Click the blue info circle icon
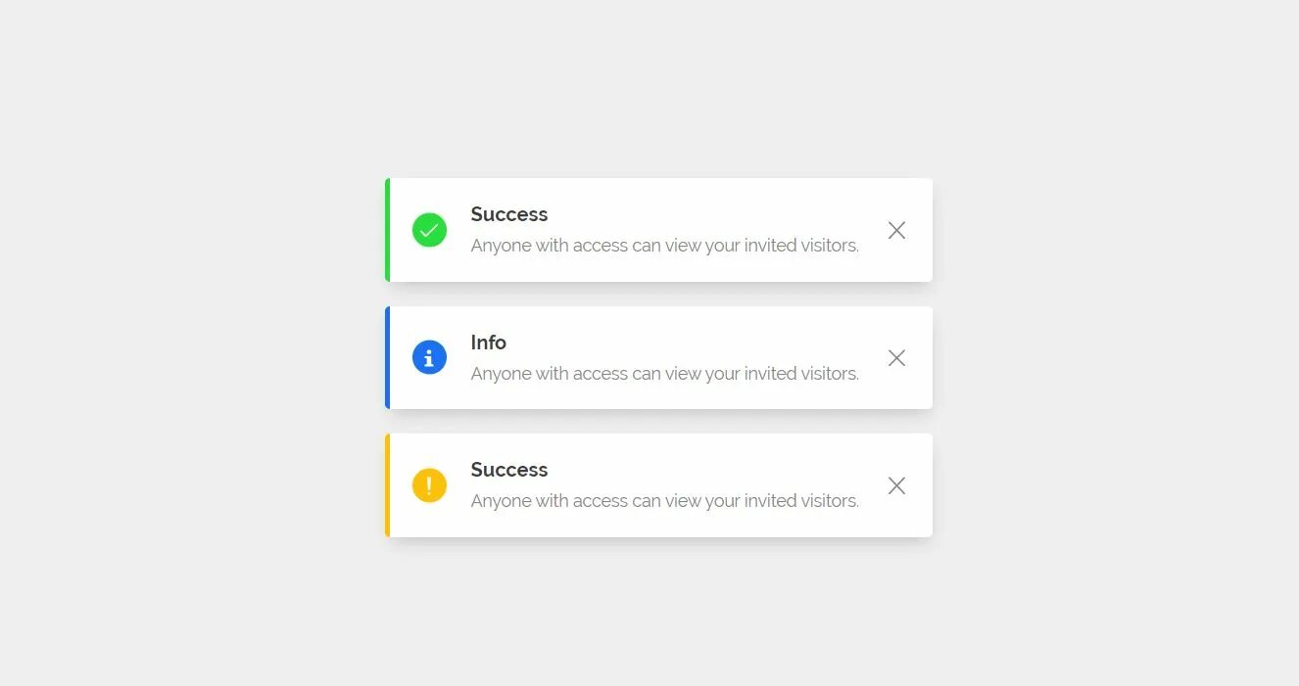Viewport: 1299px width, 686px height. click(429, 357)
